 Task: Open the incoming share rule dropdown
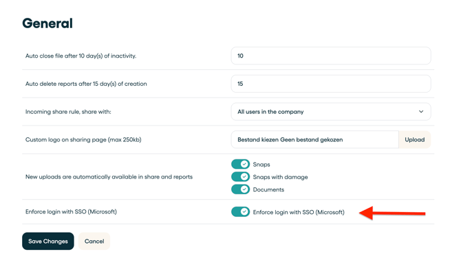tap(331, 111)
